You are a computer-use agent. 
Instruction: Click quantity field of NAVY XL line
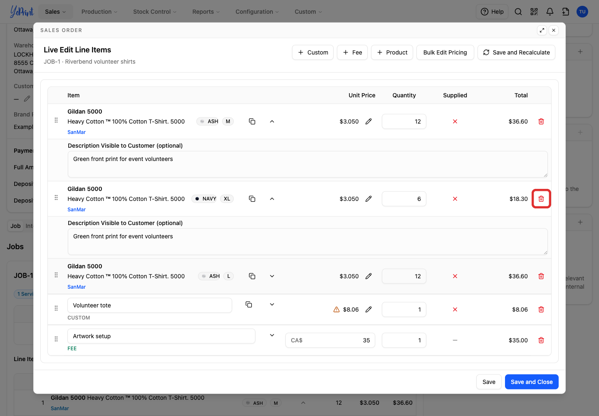point(404,199)
